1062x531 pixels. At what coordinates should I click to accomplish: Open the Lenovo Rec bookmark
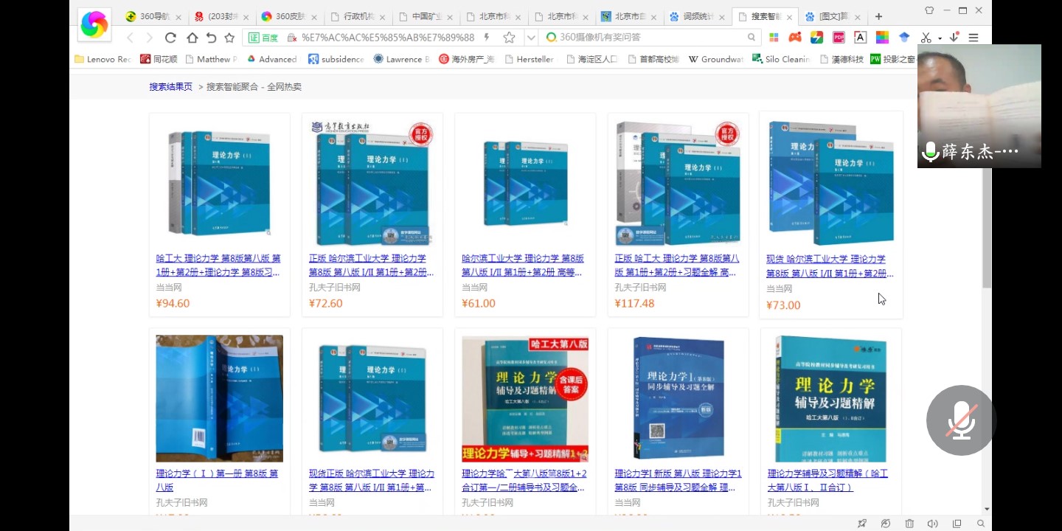[103, 59]
